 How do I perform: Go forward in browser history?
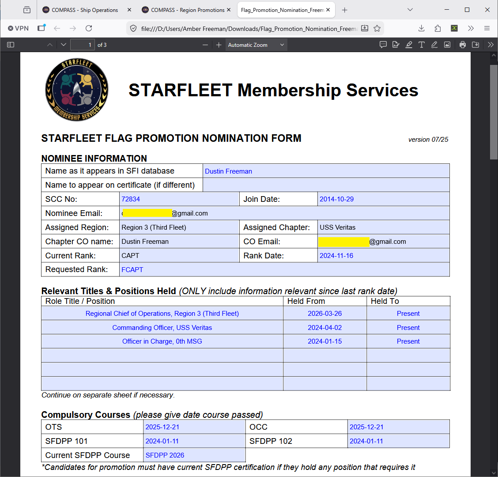click(73, 28)
